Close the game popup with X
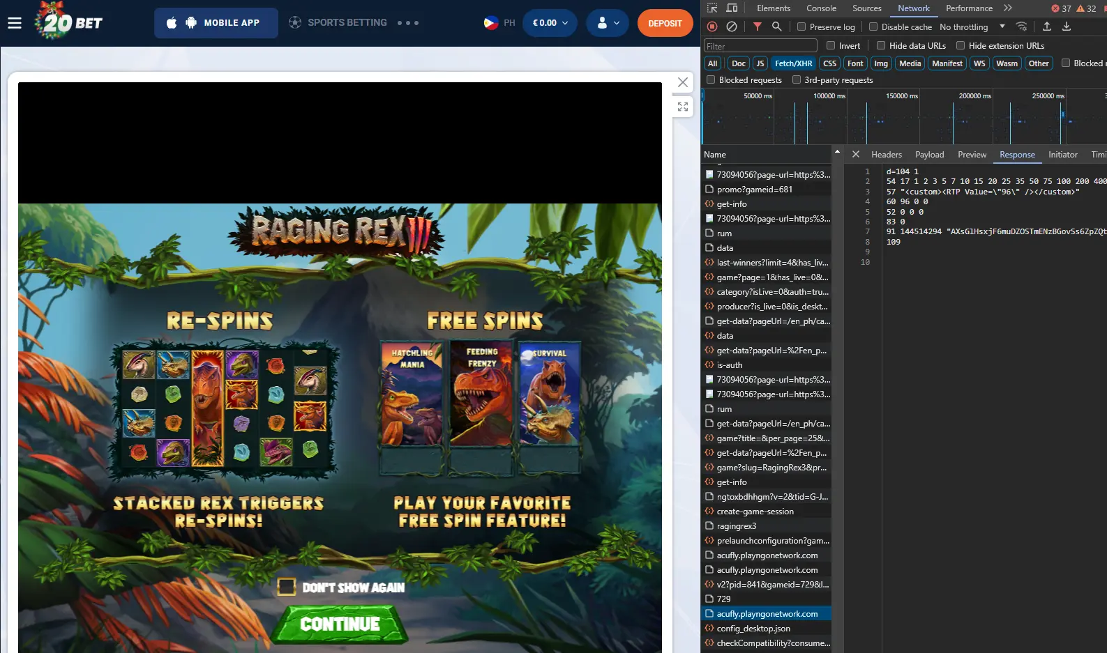The height and width of the screenshot is (653, 1107). pos(683,82)
